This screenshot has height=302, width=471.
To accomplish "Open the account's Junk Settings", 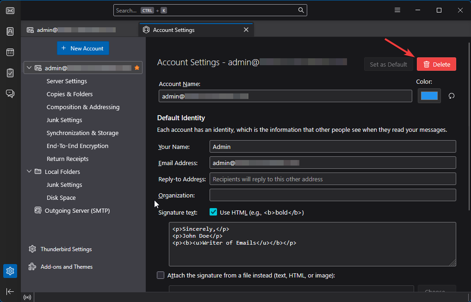I will [x=64, y=120].
